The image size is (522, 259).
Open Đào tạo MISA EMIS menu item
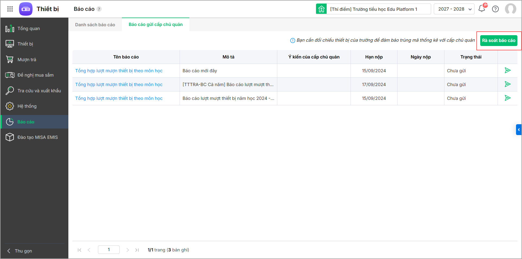pos(34,137)
